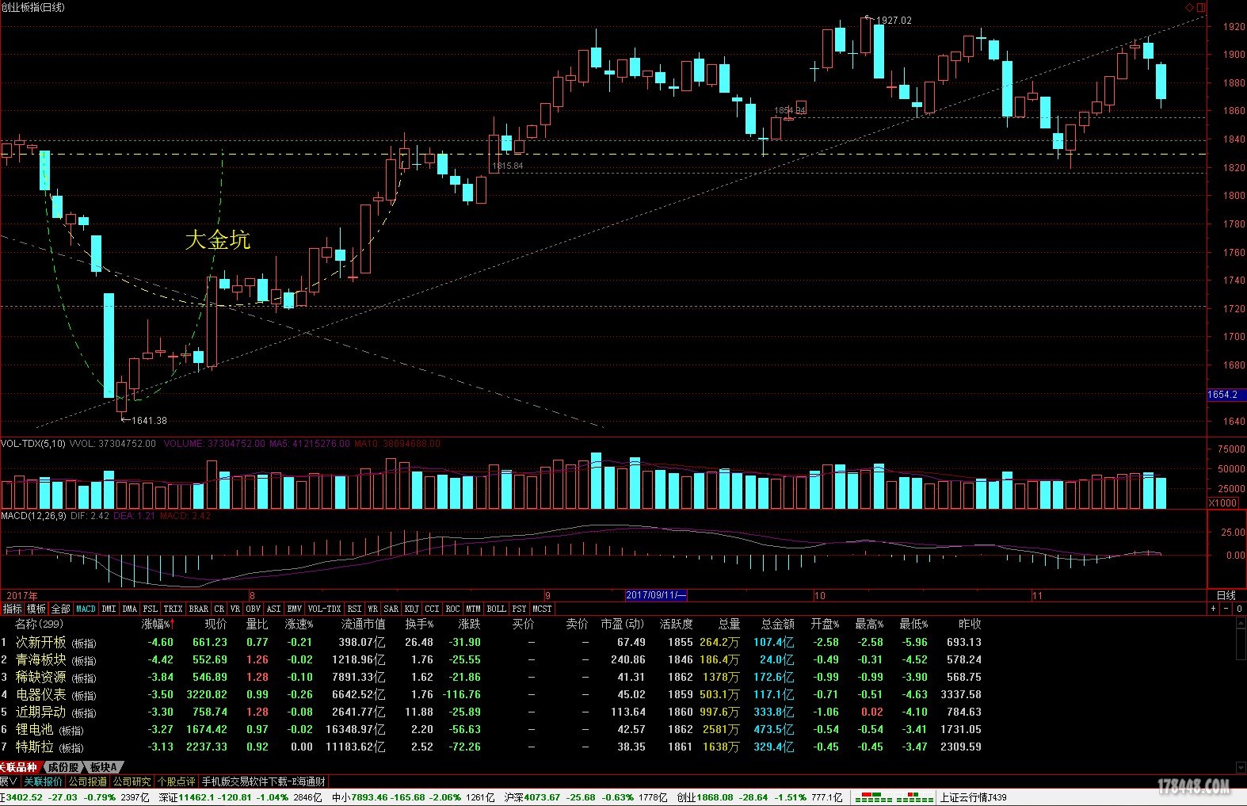Switch to the BOLL indicator
This screenshot has height=806, width=1247.
coord(496,609)
